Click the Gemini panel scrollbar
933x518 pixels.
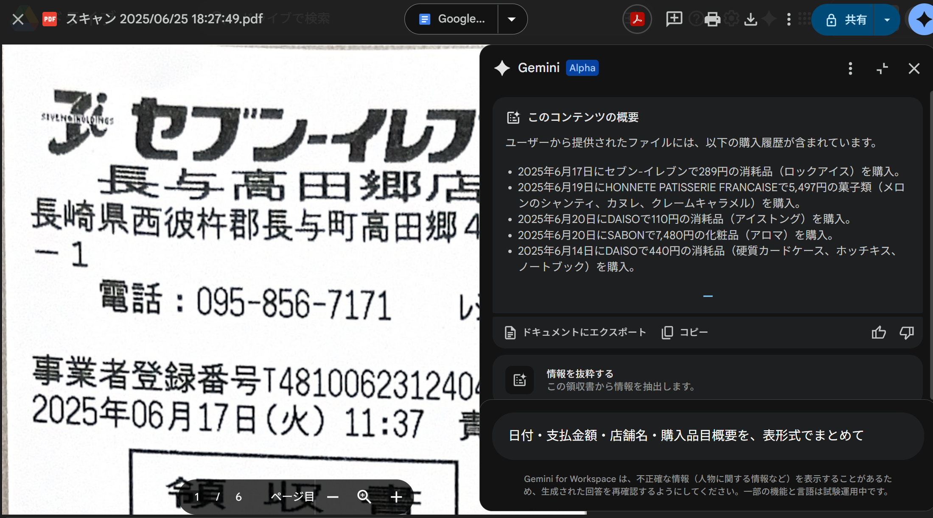point(931,246)
